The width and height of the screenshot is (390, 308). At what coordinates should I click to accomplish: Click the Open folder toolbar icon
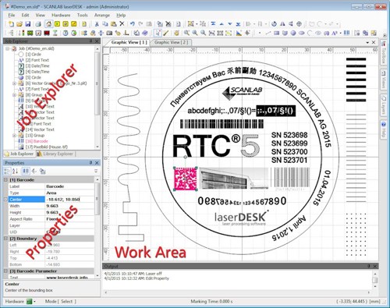pyautogui.click(x=19, y=24)
